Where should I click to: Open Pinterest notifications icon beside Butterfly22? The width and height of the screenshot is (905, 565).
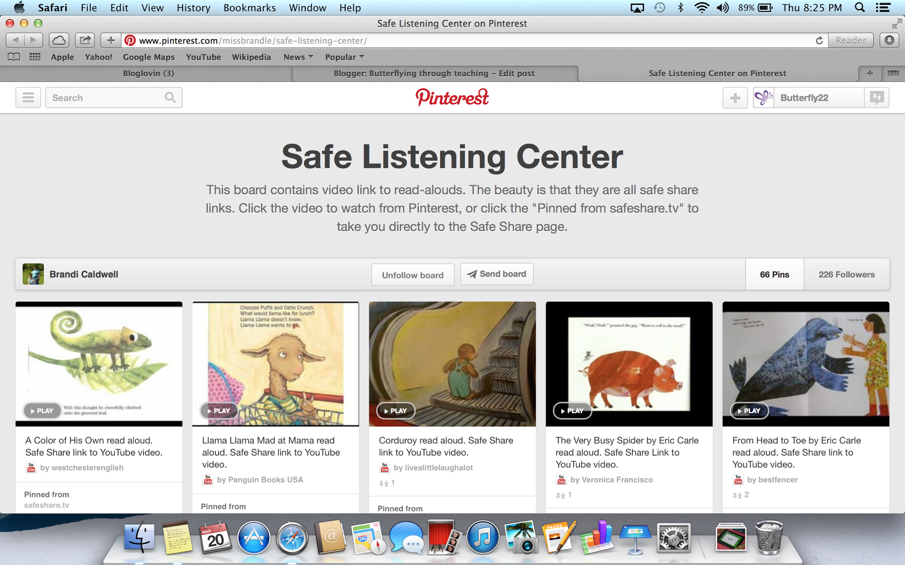tap(877, 98)
